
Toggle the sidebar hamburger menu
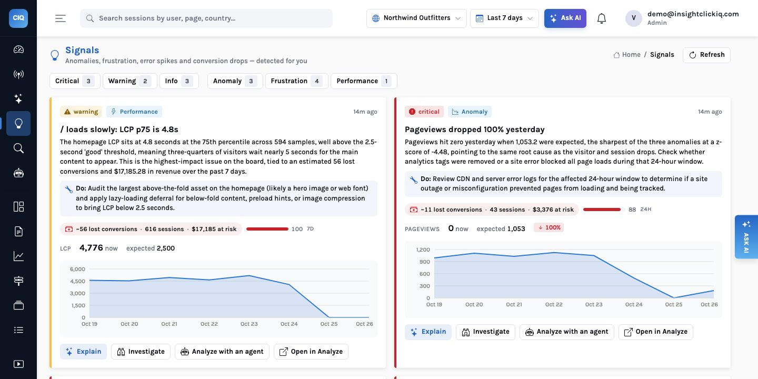click(61, 18)
